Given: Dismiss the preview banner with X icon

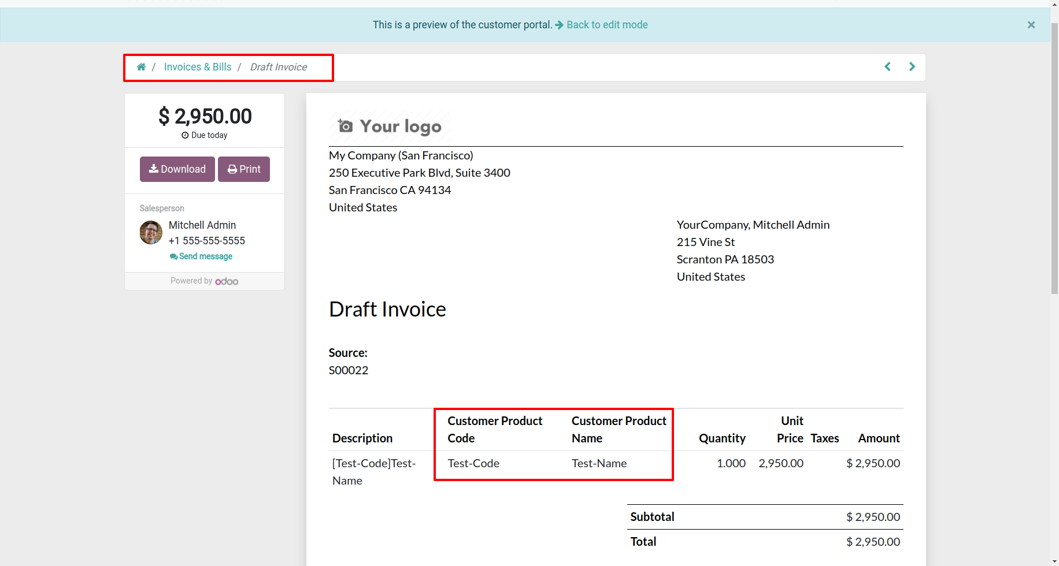Looking at the screenshot, I should [x=1031, y=25].
